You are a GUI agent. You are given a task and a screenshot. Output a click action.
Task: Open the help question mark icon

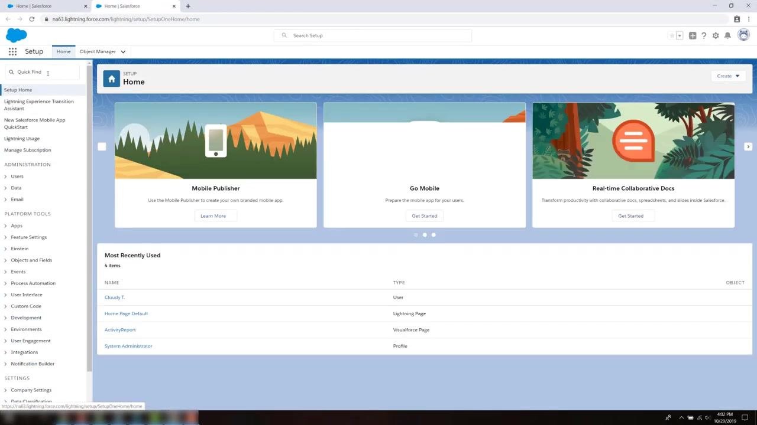(704, 35)
